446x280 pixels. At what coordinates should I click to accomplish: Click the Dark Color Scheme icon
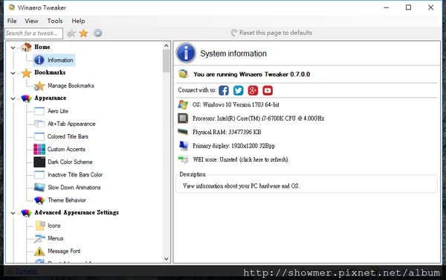[39, 162]
